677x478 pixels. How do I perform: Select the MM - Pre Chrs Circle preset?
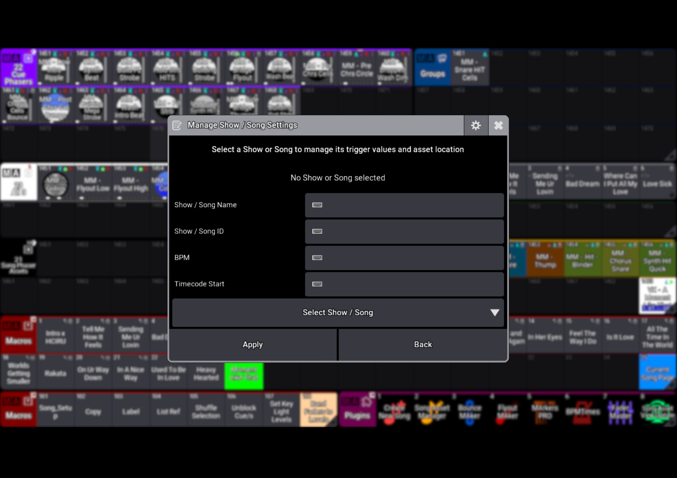356,68
